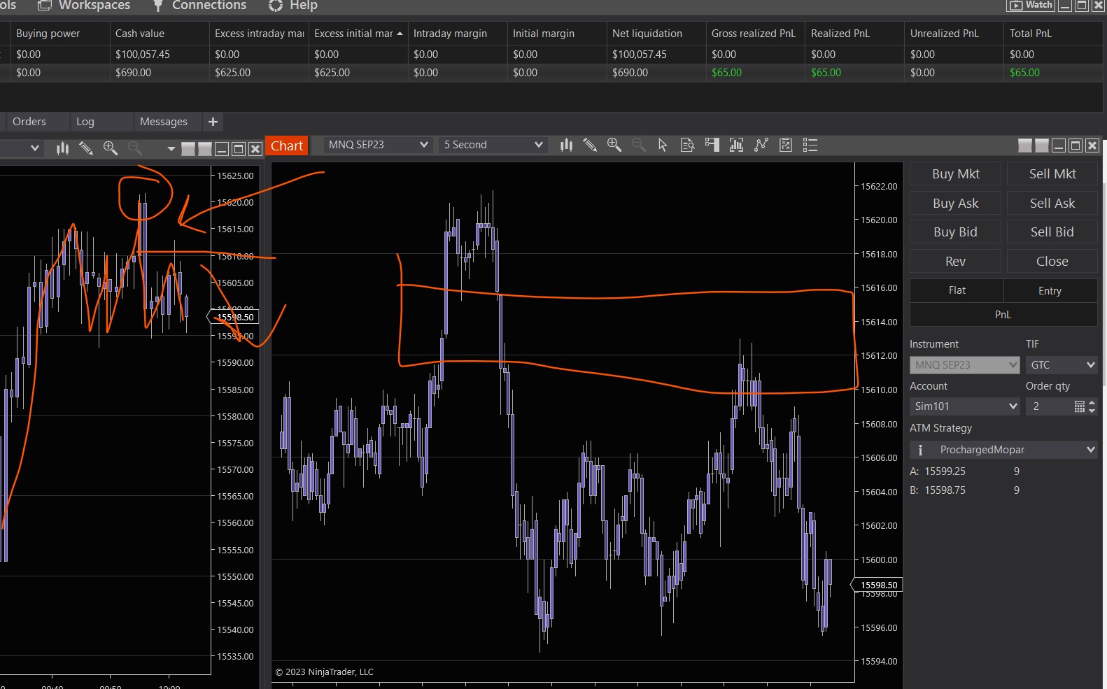Screen dimensions: 1107x689
Task: Click zoom in magnifier on main chart toolbar
Action: [x=614, y=145]
